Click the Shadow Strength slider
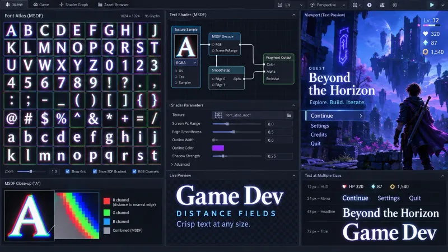448x252 pixels. click(x=237, y=156)
